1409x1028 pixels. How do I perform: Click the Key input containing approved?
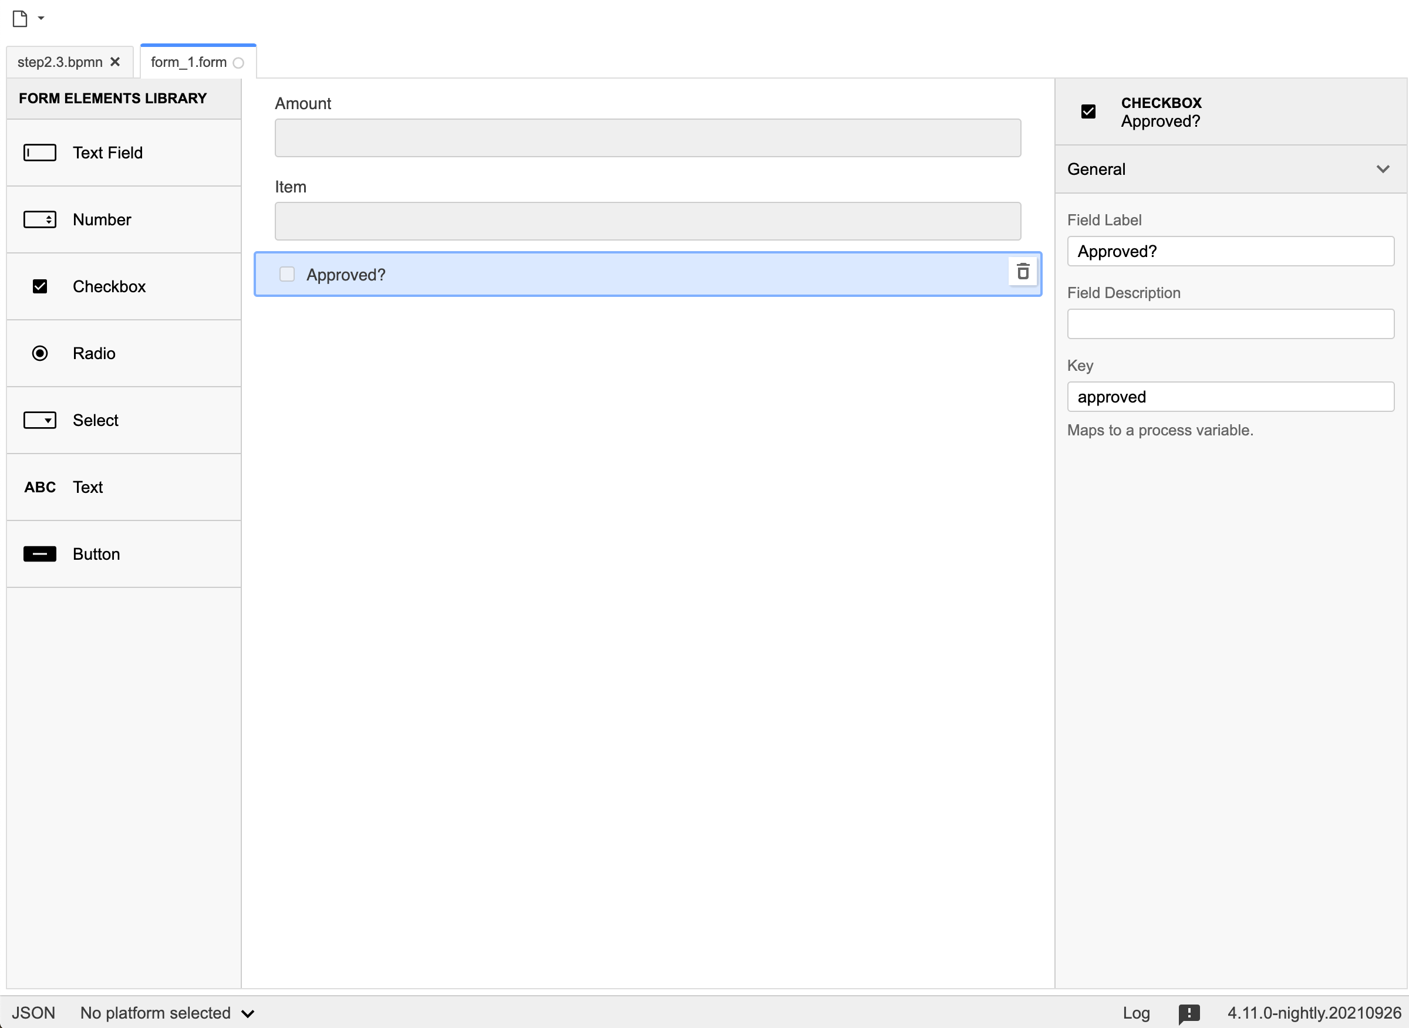1231,397
